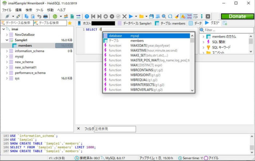Click the delete row circled X icon
Viewport: 255px width, 161px height.
(x=112, y=16)
